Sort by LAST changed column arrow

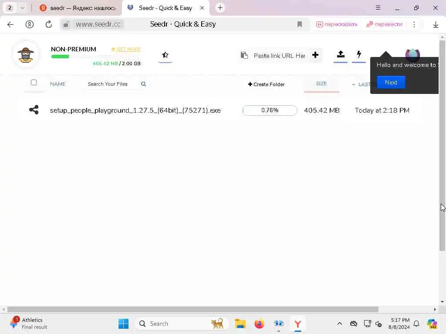pyautogui.click(x=354, y=85)
